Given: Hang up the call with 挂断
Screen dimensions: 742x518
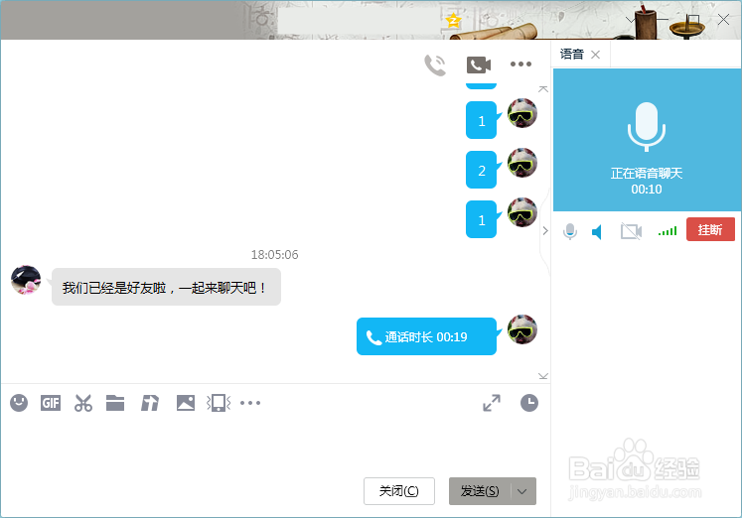Looking at the screenshot, I should 710,229.
